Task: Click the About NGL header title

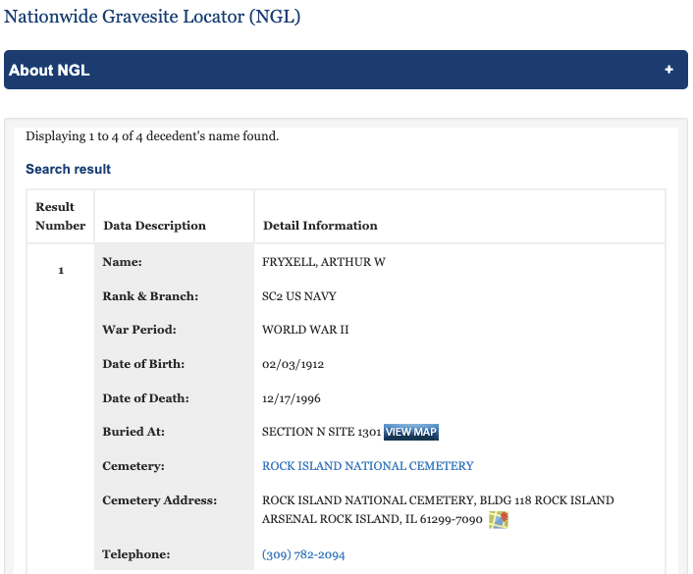Action: (49, 70)
